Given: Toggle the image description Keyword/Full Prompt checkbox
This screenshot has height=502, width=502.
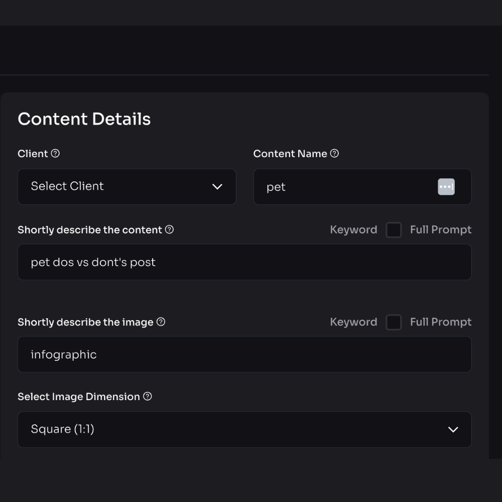Looking at the screenshot, I should [x=394, y=322].
